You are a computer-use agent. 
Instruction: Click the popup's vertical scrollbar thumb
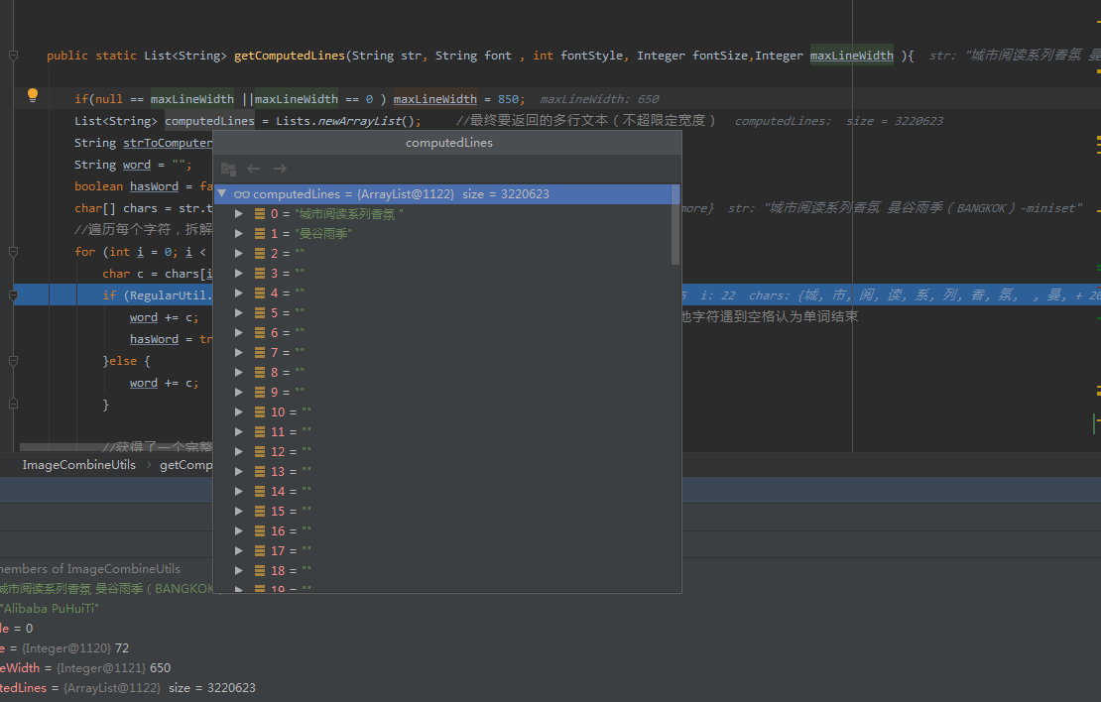675,225
